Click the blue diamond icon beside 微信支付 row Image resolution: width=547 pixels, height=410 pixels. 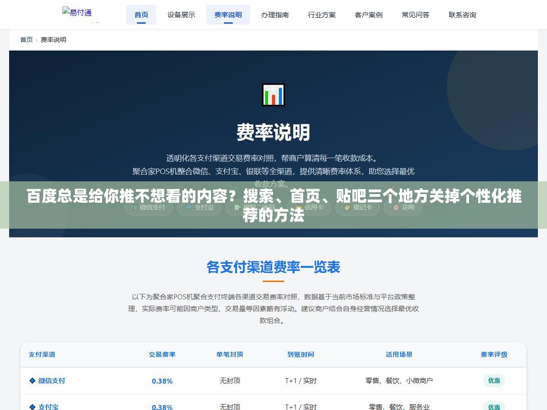tap(32, 380)
